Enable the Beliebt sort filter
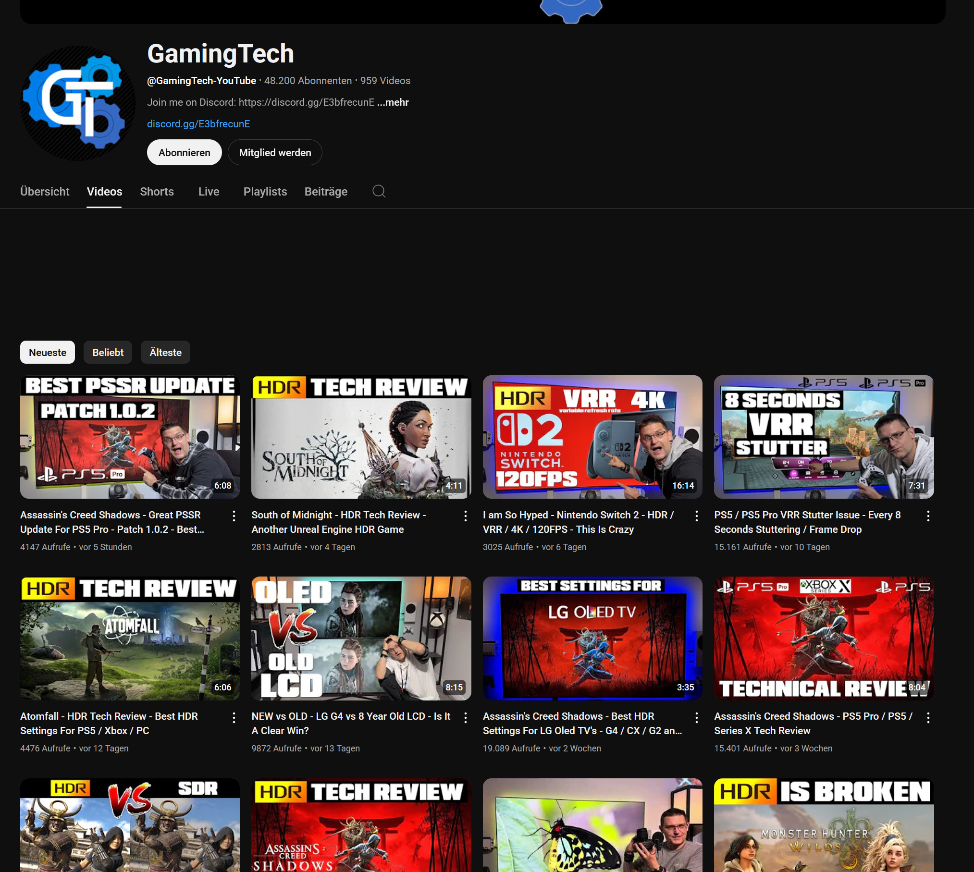Viewport: 974px width, 872px height. [x=108, y=352]
